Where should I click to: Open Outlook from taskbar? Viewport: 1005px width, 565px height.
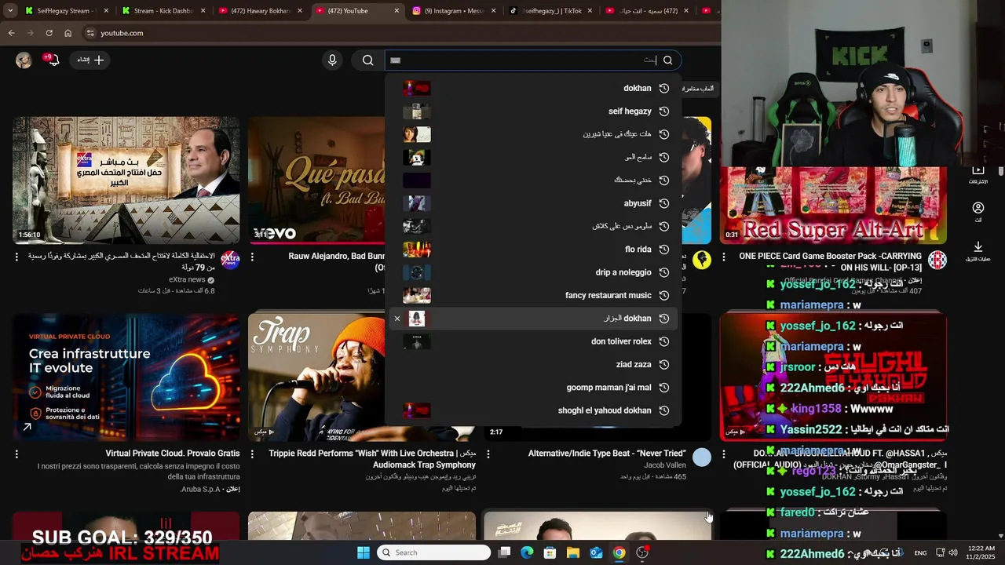[x=596, y=552]
